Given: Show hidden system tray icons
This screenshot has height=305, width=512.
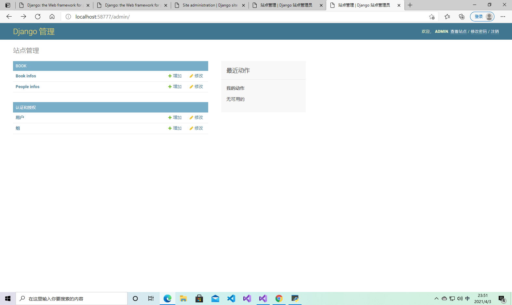Looking at the screenshot, I should (437, 298).
